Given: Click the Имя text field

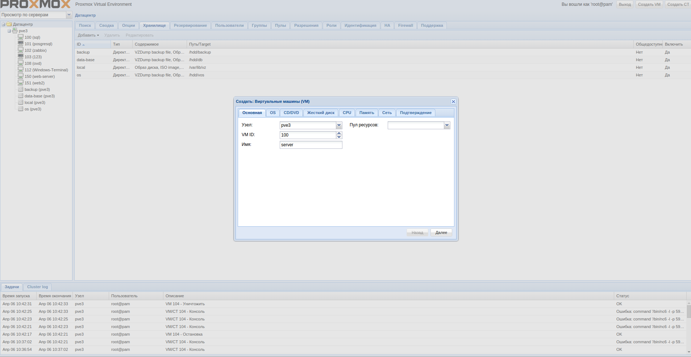Looking at the screenshot, I should point(311,145).
